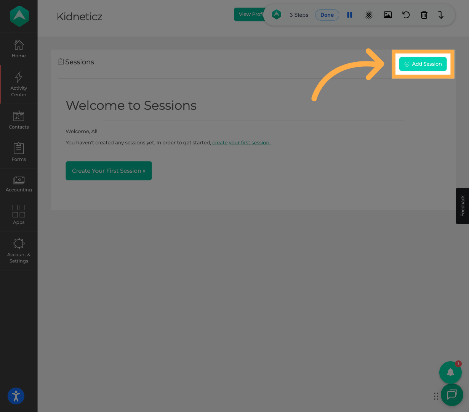
Task: Follow the create your first session link
Action: (x=241, y=142)
